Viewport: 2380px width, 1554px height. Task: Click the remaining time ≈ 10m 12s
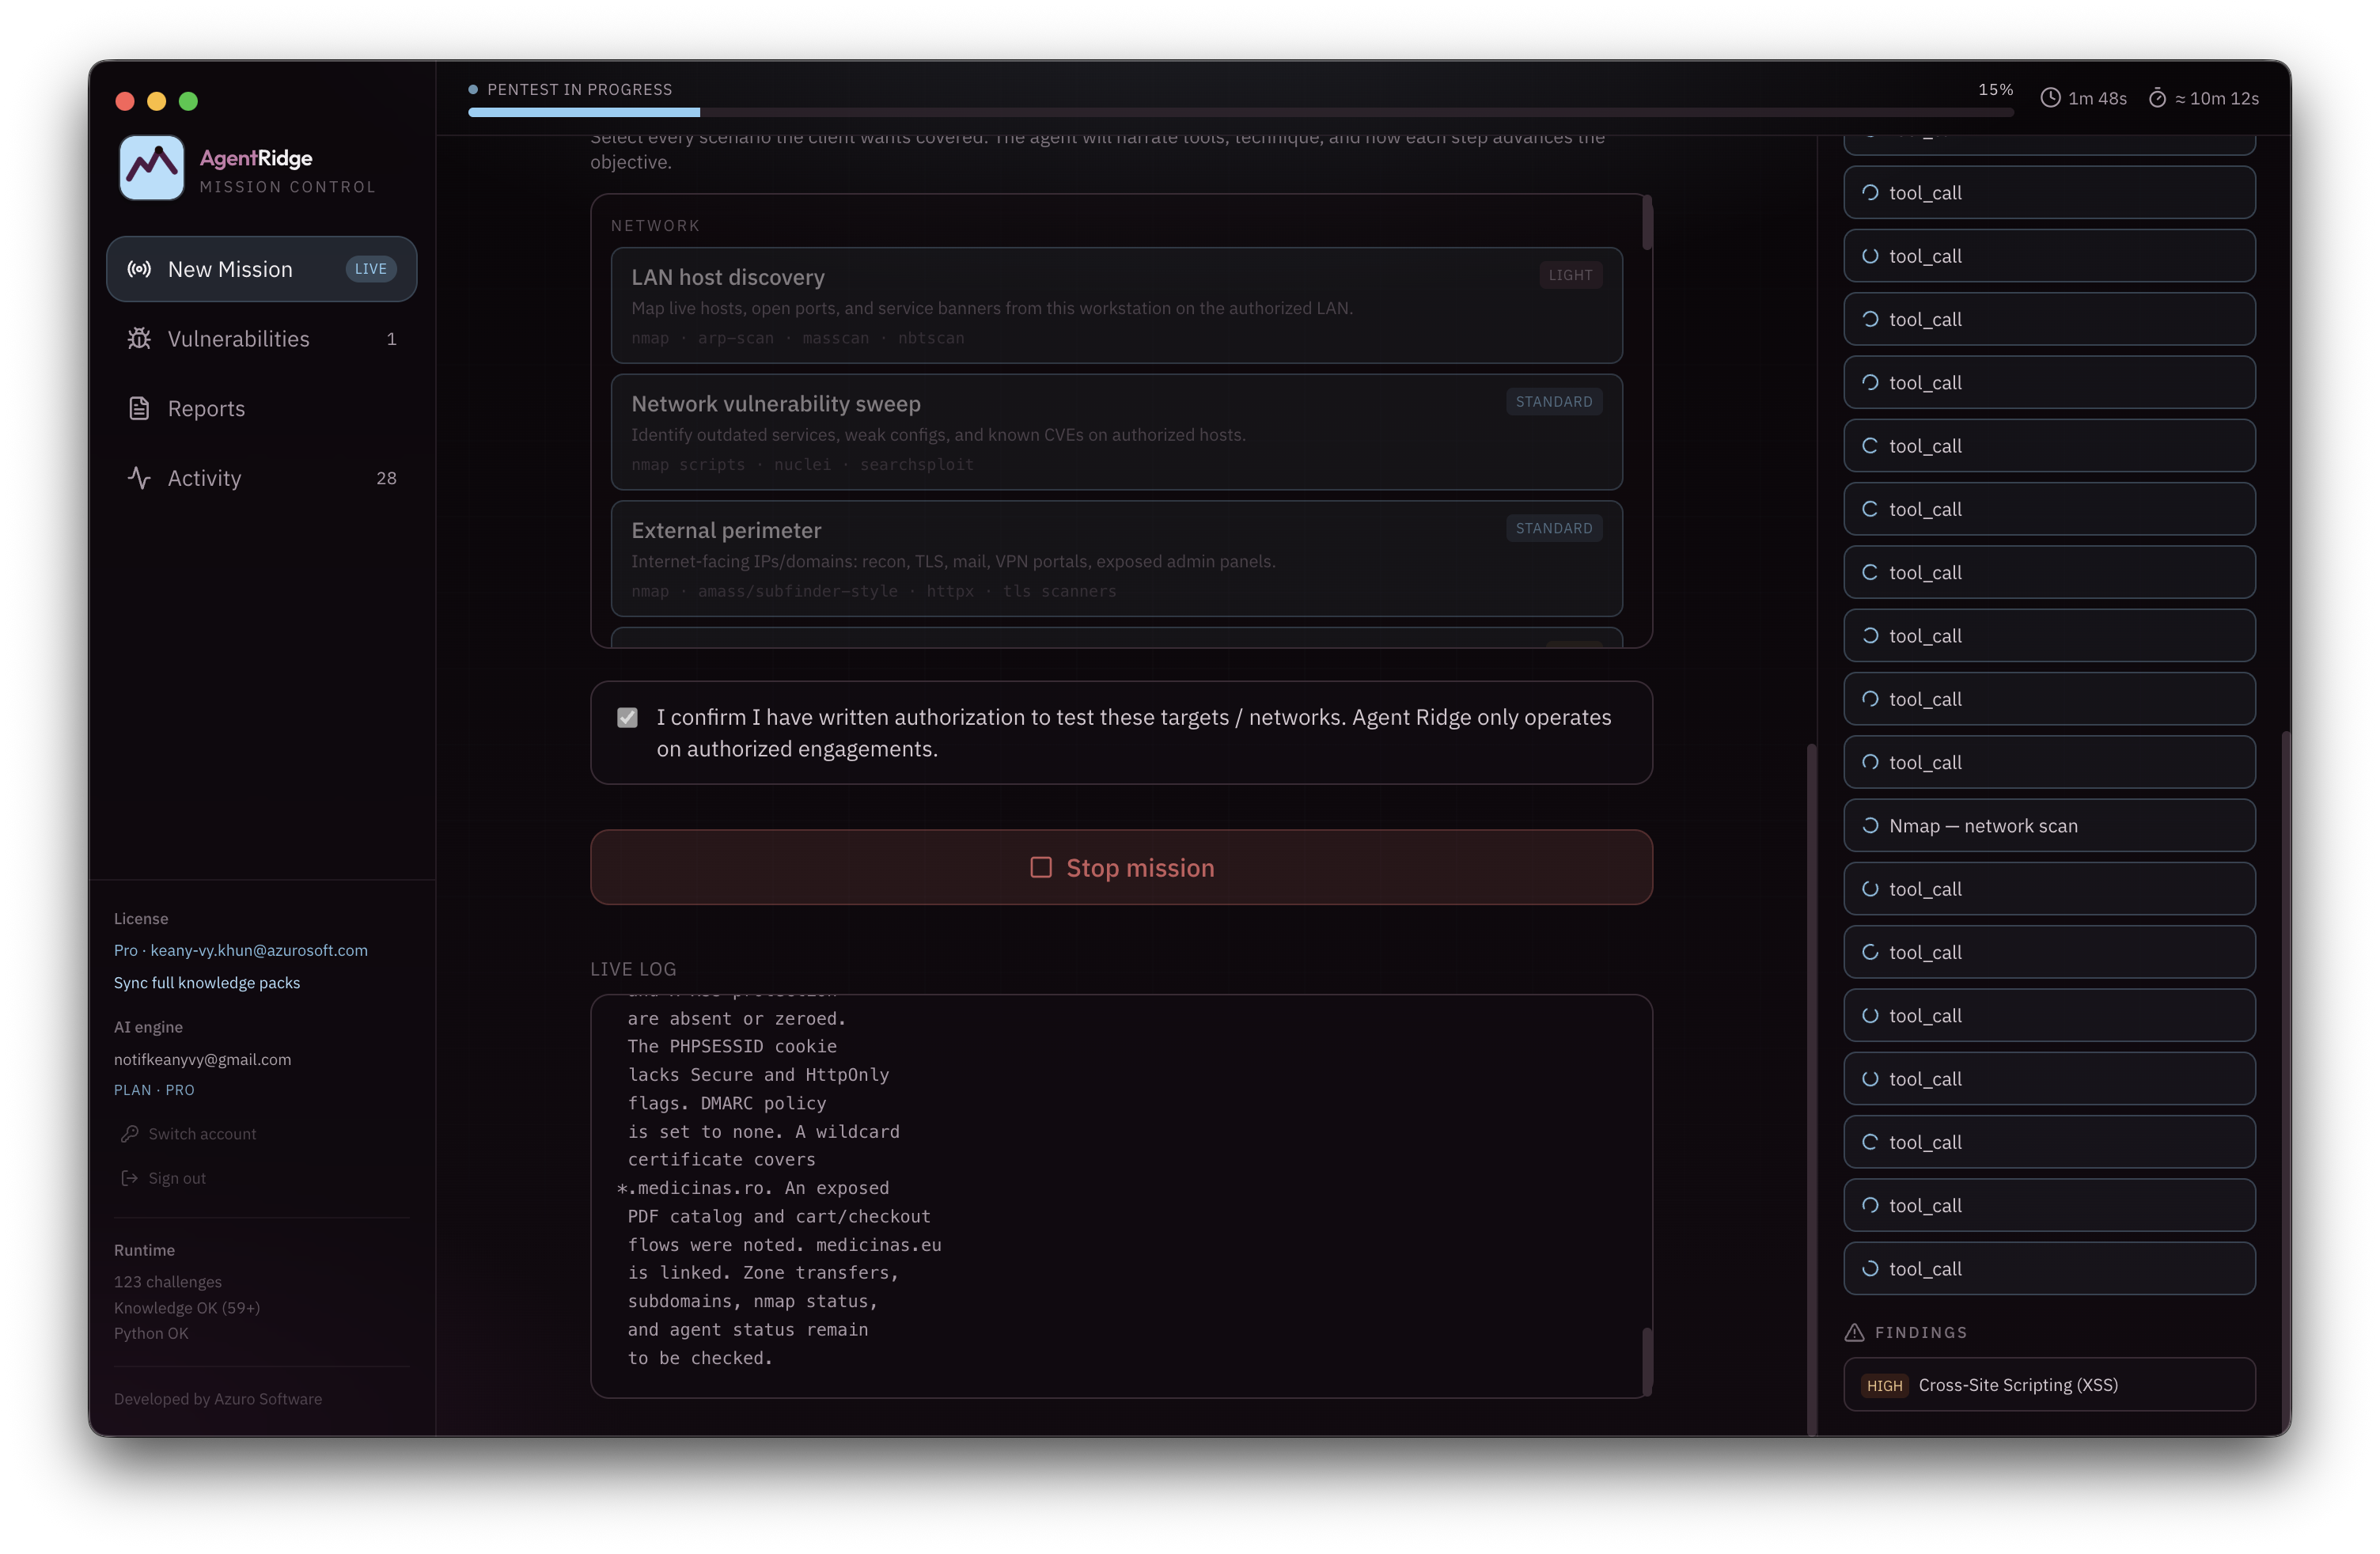pyautogui.click(x=2216, y=98)
